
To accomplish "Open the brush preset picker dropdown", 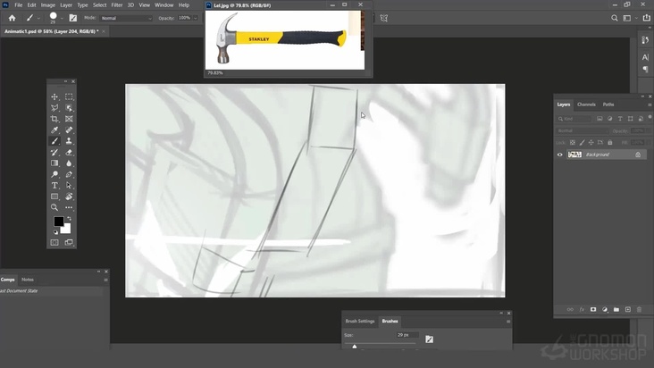I will [x=62, y=19].
